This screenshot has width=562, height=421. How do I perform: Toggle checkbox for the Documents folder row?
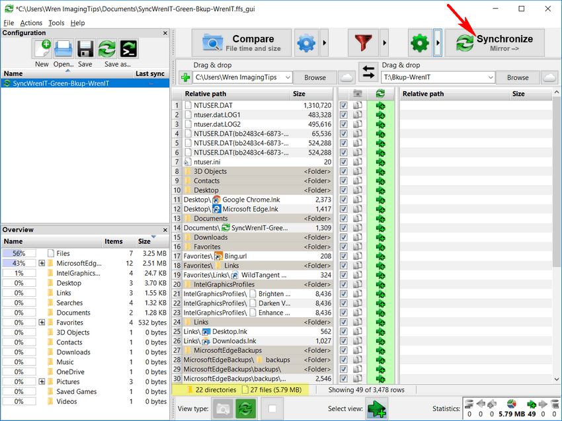pyautogui.click(x=343, y=219)
